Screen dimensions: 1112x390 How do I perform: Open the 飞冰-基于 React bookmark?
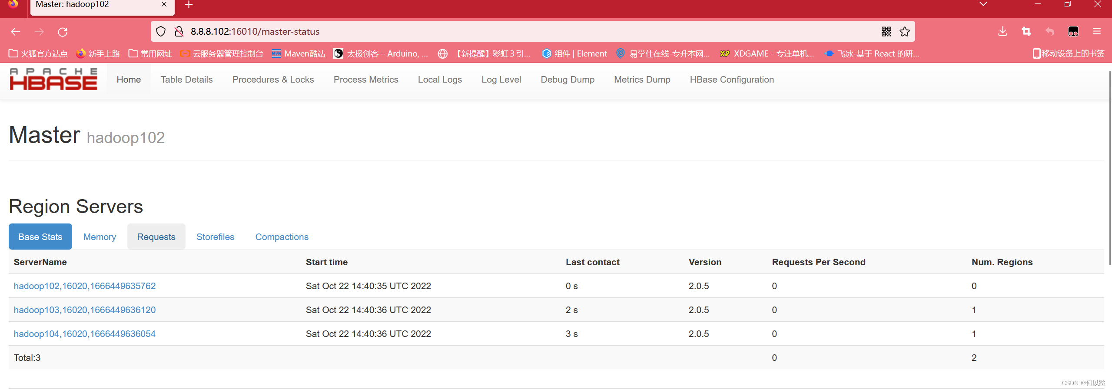point(872,53)
